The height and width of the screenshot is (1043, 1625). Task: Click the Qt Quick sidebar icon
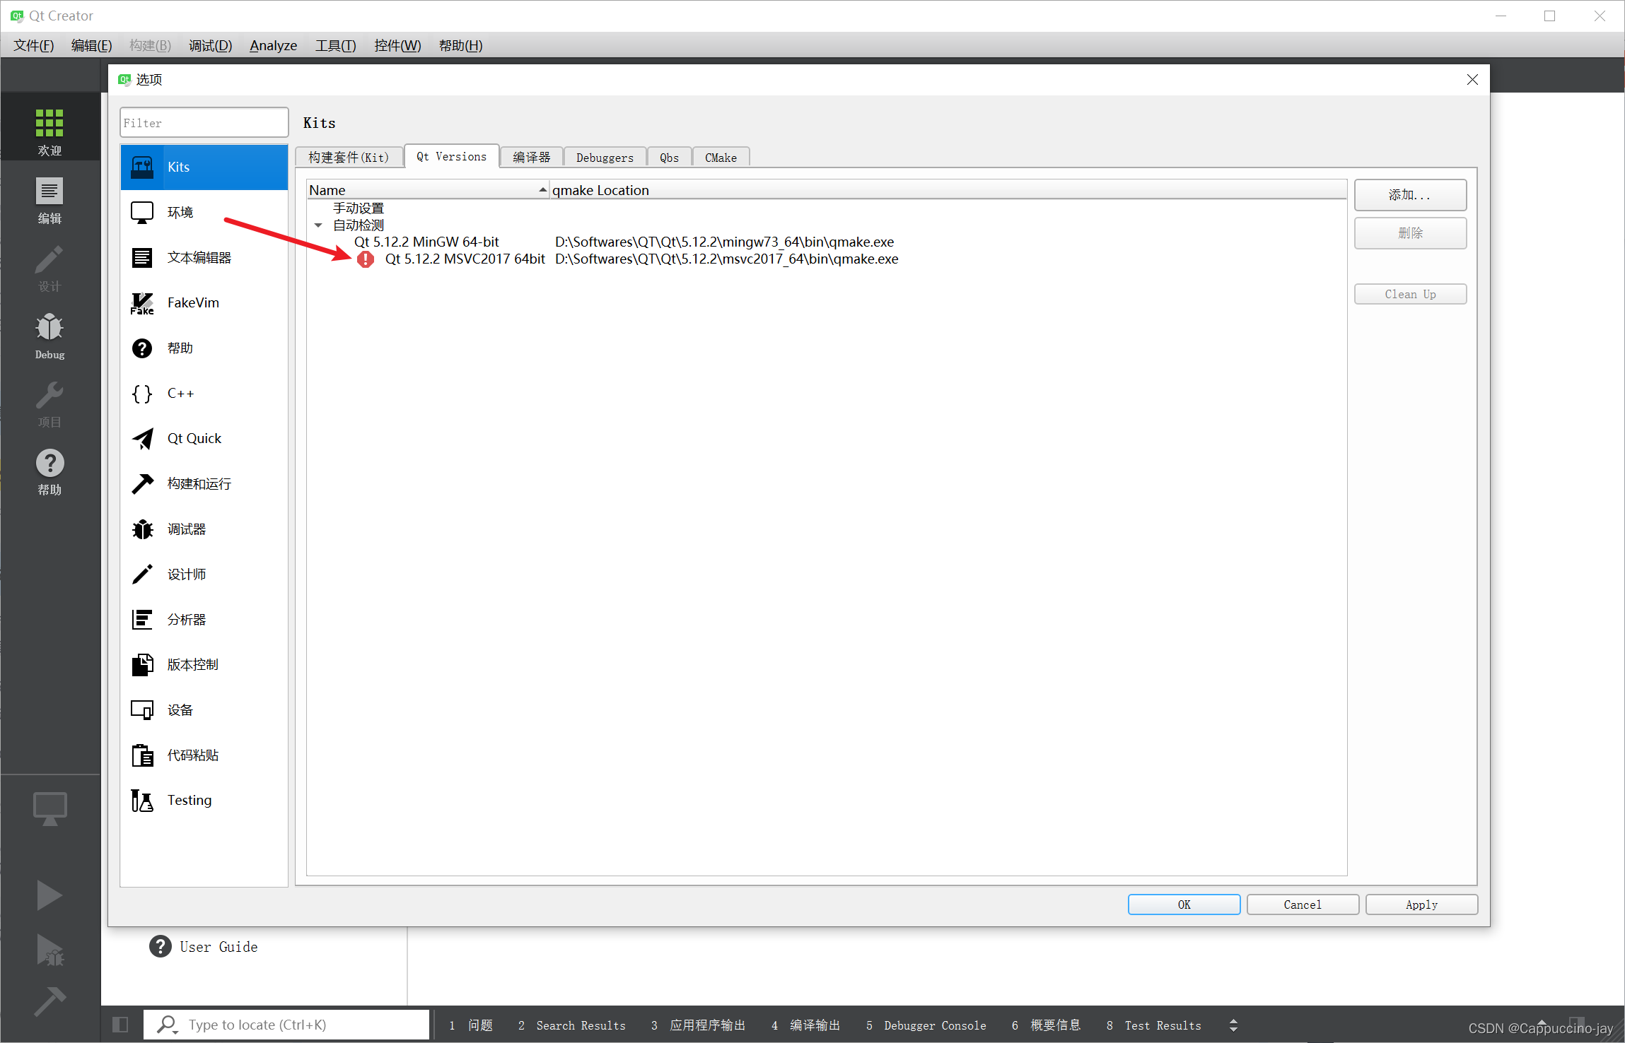[x=142, y=438]
